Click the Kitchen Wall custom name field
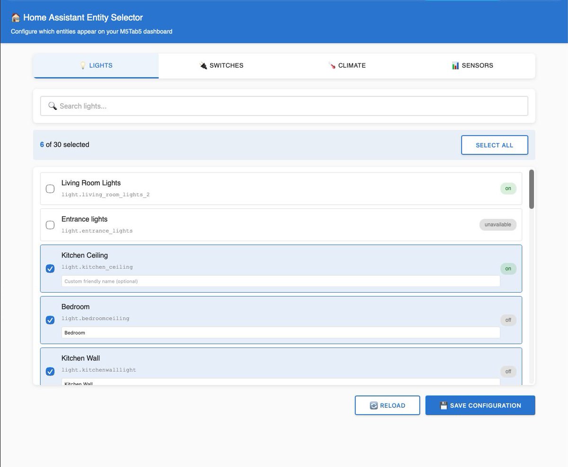 click(x=281, y=382)
